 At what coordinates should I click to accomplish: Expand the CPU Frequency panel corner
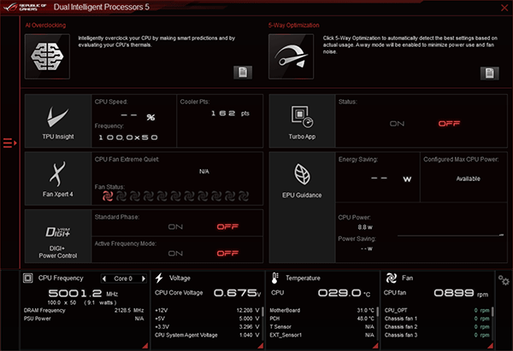coord(145,345)
